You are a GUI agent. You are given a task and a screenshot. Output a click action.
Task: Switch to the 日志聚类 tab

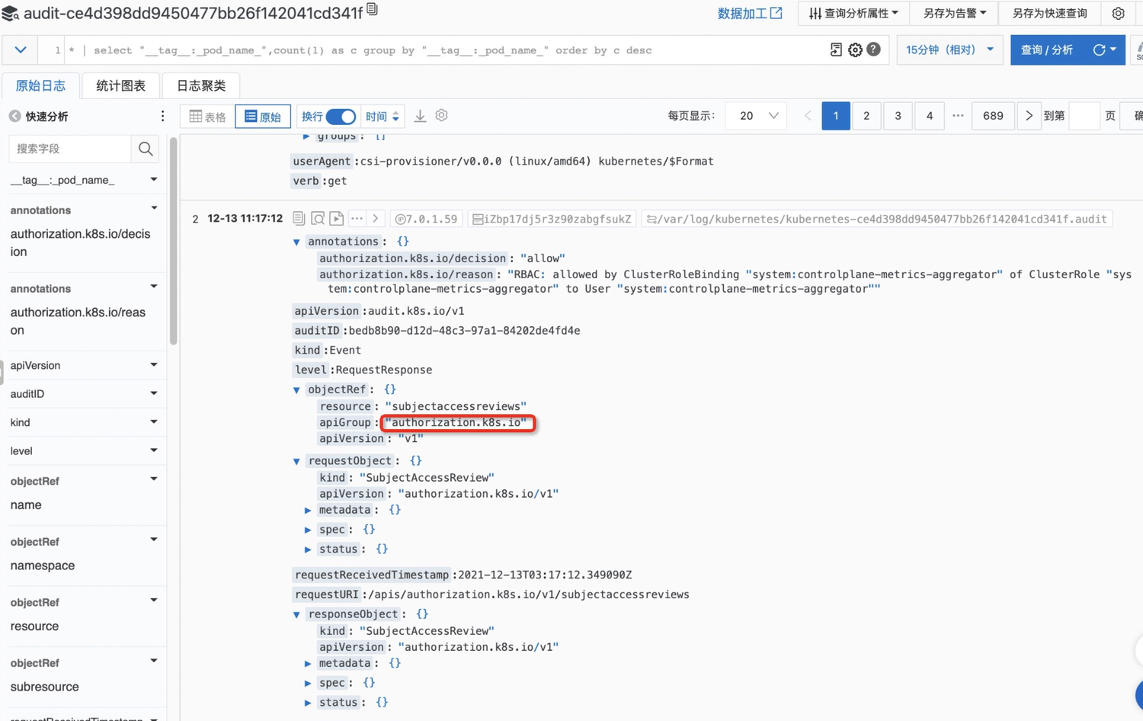pyautogui.click(x=201, y=85)
